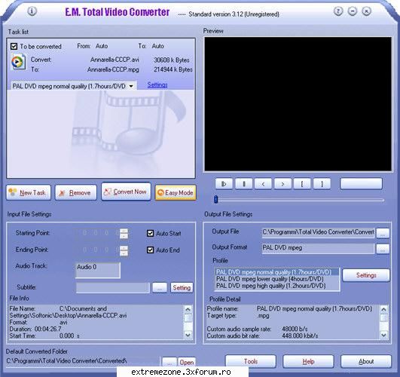Click the Output Format field

click(318, 248)
